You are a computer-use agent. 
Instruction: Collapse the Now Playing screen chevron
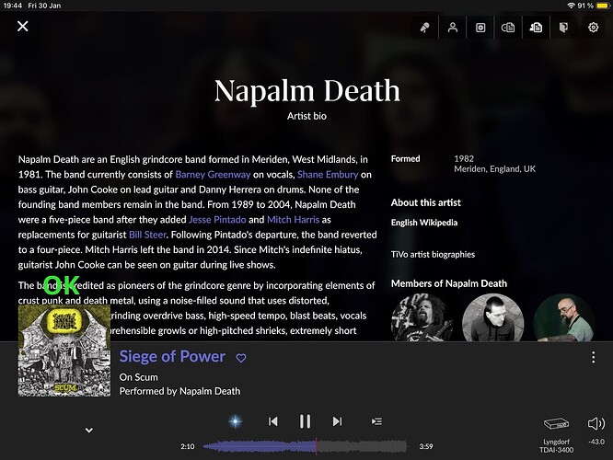[x=89, y=430]
